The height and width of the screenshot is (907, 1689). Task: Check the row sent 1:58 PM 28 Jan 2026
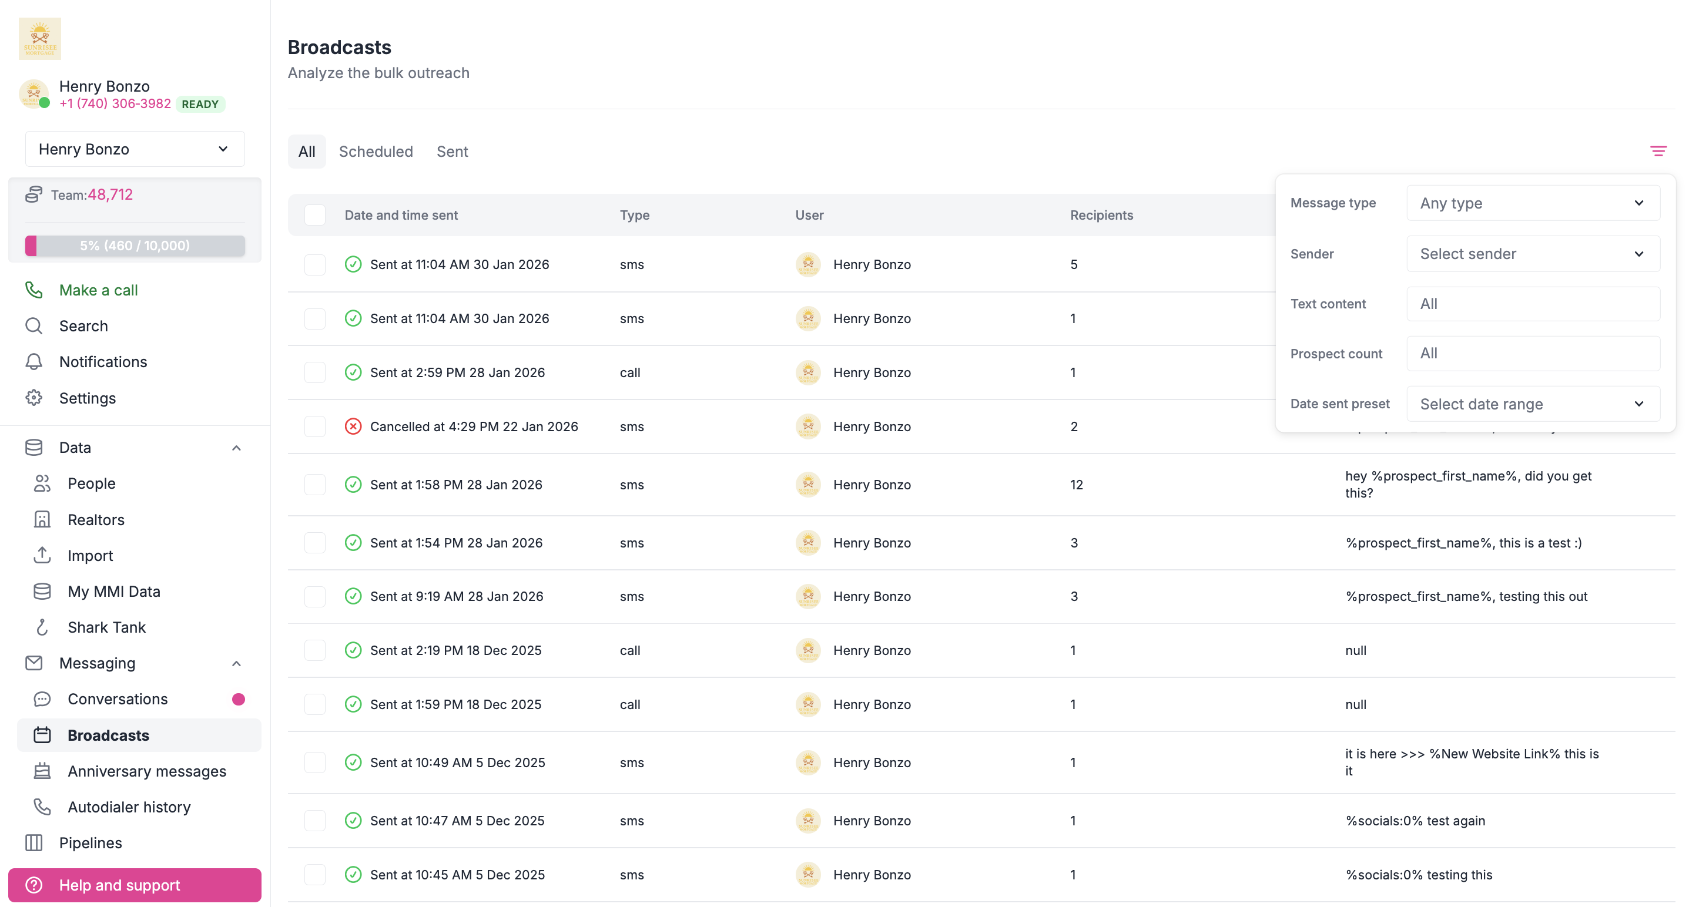pos(315,485)
